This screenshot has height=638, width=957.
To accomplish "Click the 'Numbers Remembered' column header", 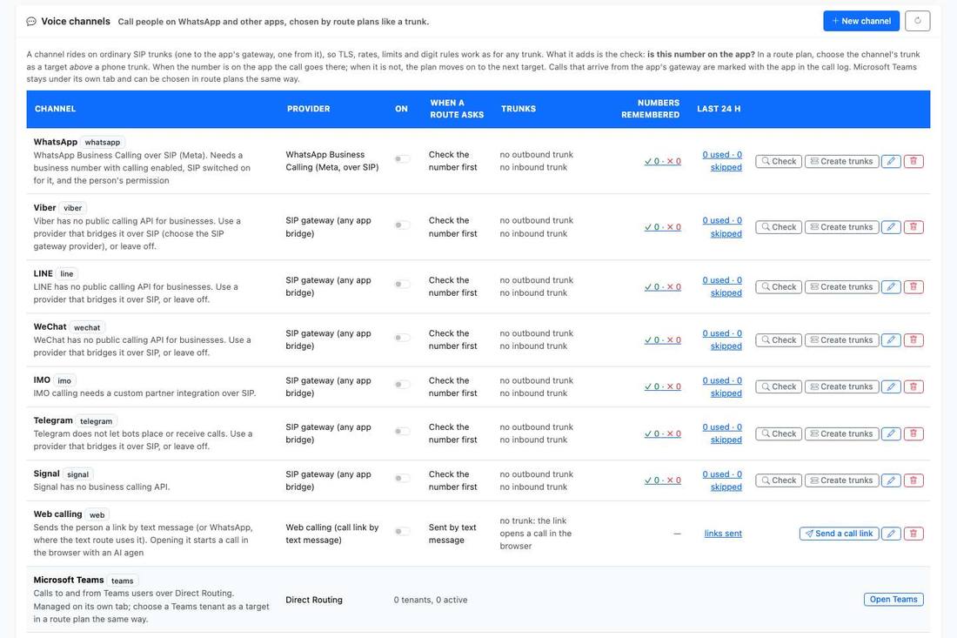I will [650, 109].
